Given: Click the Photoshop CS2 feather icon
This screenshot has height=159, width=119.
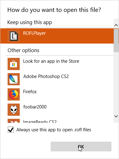Looking at the screenshot, I should click(14, 79).
